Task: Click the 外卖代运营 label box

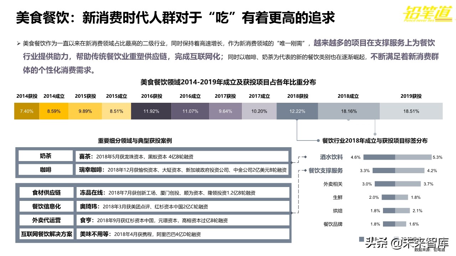Action: (46, 220)
